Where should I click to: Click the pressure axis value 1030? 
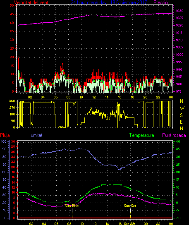pyautogui.click(x=179, y=11)
